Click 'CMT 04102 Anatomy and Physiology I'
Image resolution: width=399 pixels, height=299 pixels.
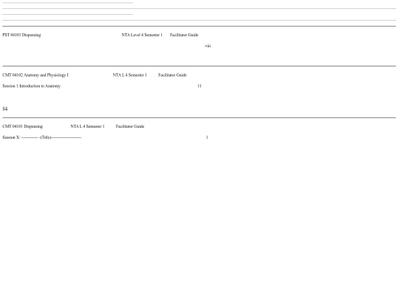(35, 75)
